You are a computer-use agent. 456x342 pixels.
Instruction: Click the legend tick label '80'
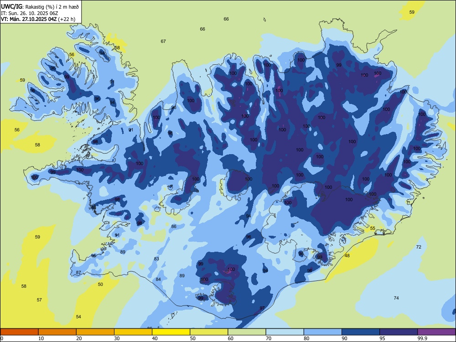[x=306, y=338]
